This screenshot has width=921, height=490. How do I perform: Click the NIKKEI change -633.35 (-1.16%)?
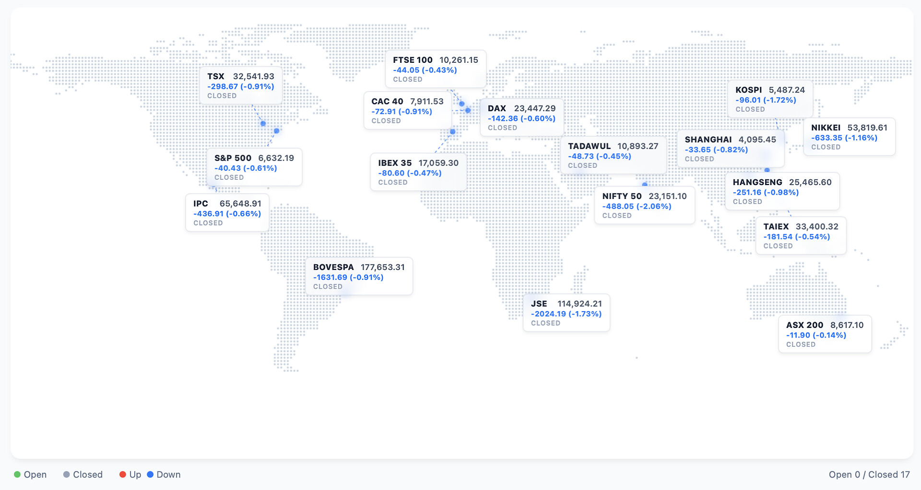coord(844,138)
